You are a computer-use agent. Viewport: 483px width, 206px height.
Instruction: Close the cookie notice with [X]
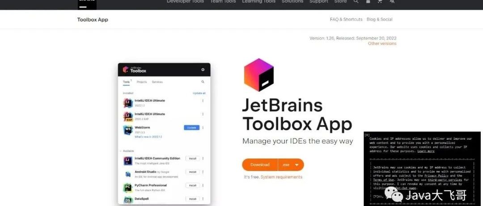pos(367,135)
